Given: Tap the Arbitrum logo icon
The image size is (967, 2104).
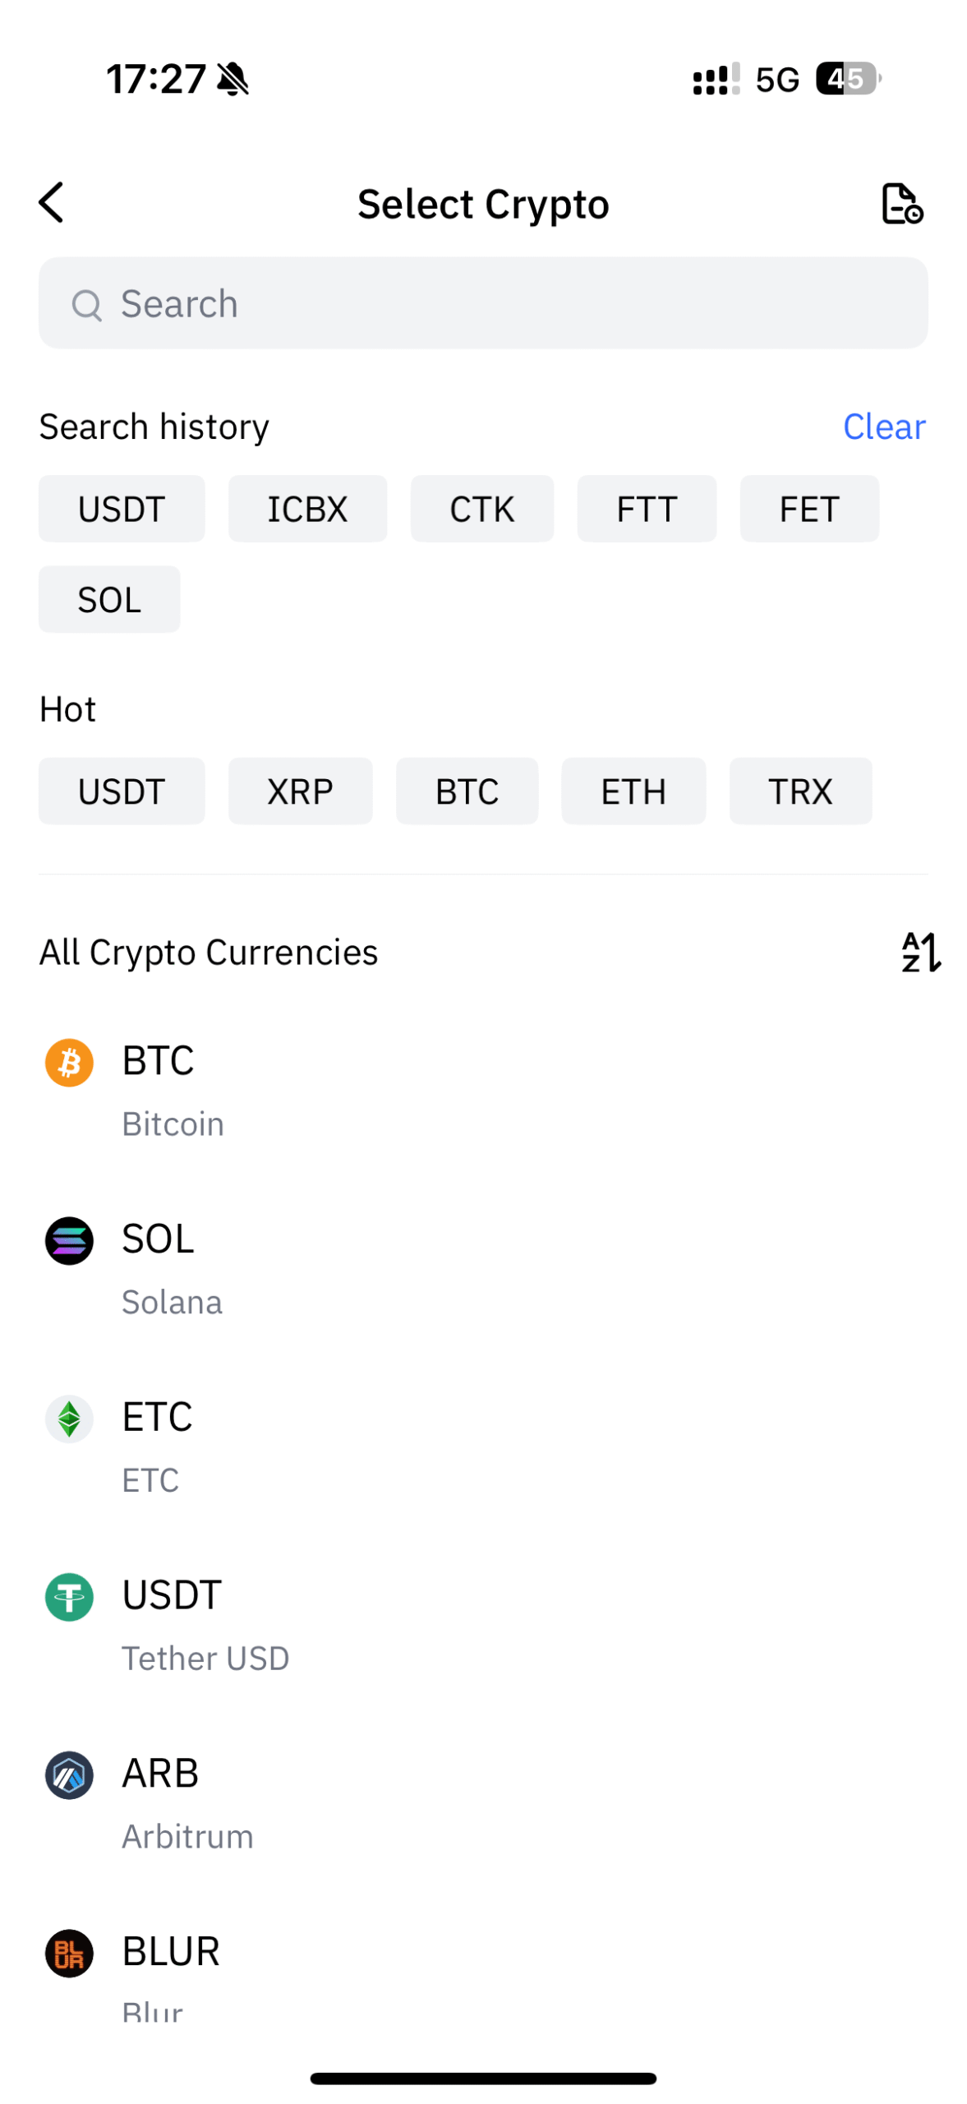Looking at the screenshot, I should pos(69,1774).
